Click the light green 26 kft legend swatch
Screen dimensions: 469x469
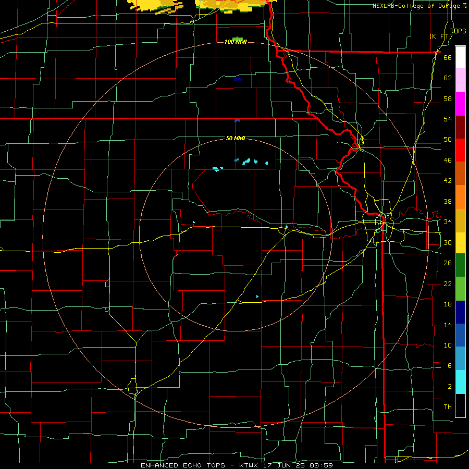(460, 289)
